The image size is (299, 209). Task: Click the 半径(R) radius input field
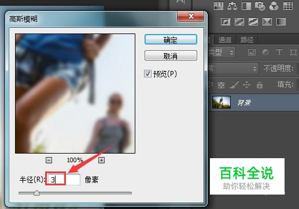pyautogui.click(x=64, y=180)
